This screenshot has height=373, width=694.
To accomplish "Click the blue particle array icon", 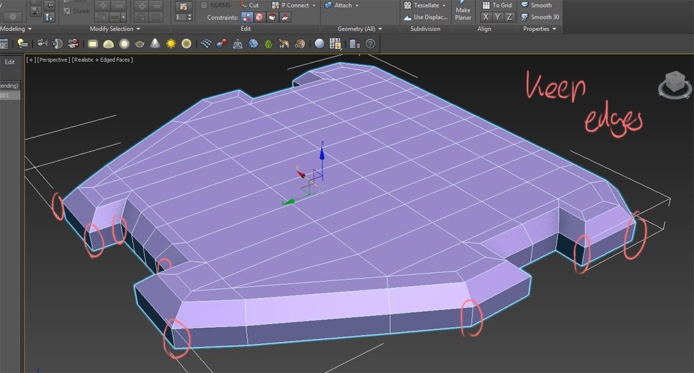I will pyautogui.click(x=206, y=44).
